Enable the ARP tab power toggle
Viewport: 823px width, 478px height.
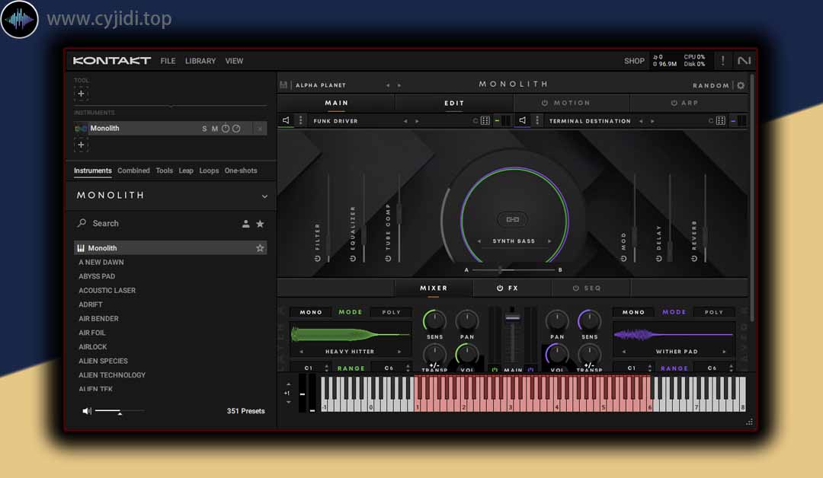coord(674,104)
